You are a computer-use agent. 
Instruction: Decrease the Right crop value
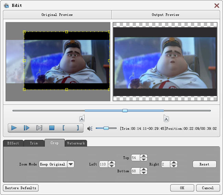(174, 166)
